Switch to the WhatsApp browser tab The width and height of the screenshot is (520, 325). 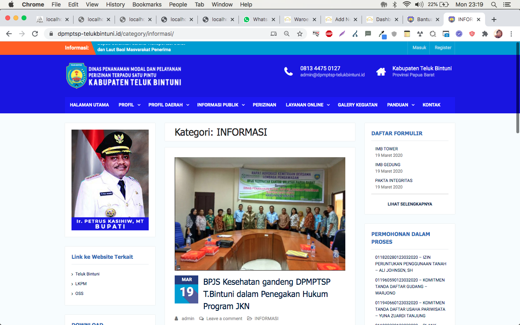[x=259, y=19]
